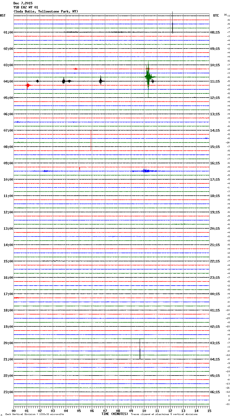Click the black vertical spike above the 01:00 trace
This screenshot has width=231, height=418.
pos(173,23)
